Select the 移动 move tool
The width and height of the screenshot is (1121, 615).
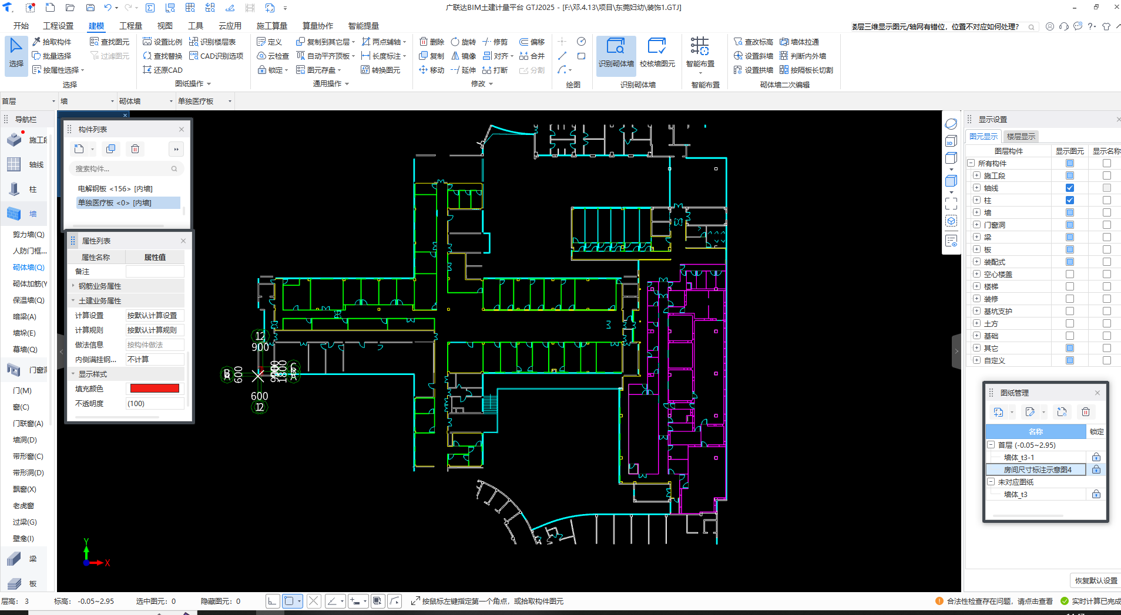coord(431,70)
